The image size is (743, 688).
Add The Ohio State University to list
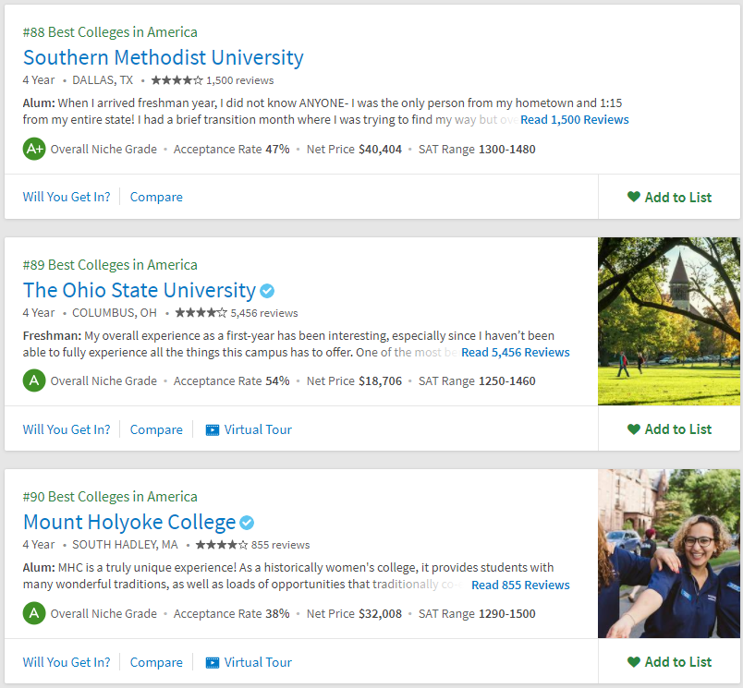(x=669, y=429)
